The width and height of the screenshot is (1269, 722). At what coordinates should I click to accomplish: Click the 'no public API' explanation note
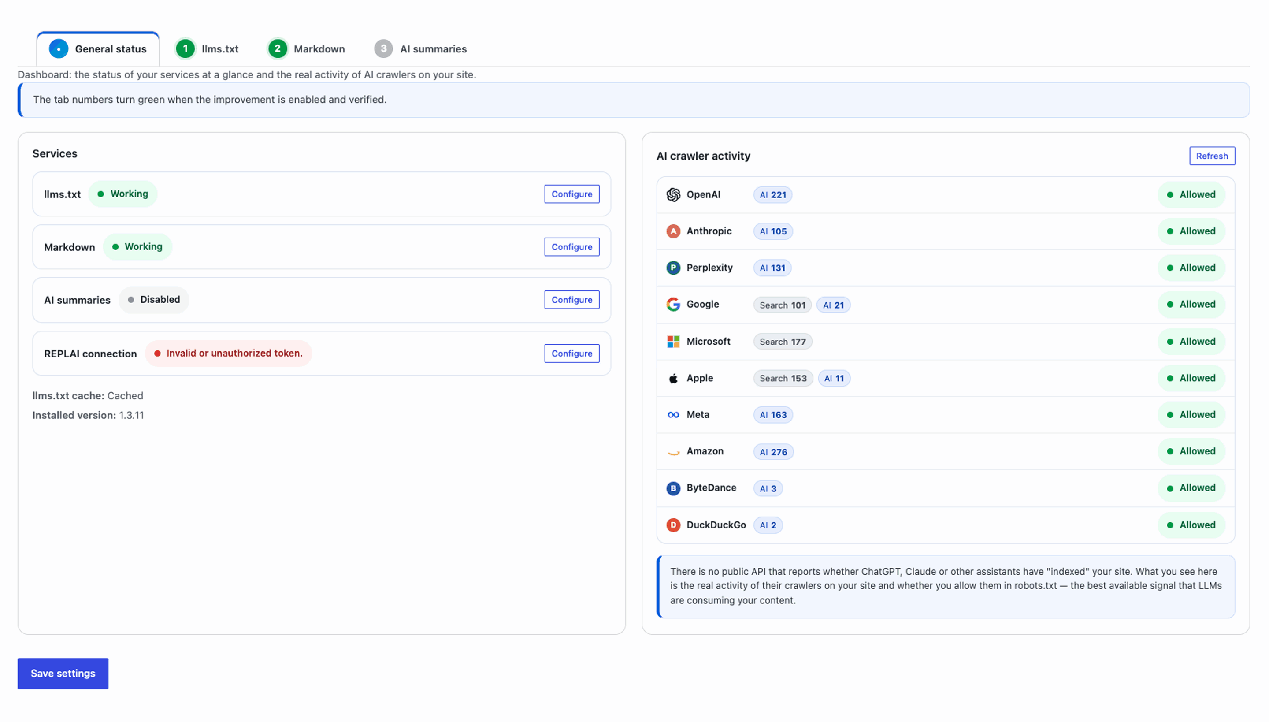coord(946,586)
